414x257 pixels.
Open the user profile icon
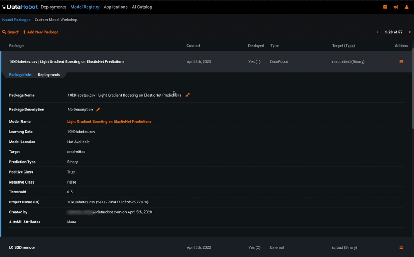click(407, 7)
